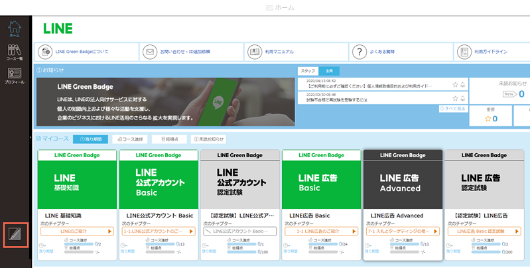Click the LINE公式アカウント Basic course title
The height and width of the screenshot is (268, 530).
pos(160,216)
